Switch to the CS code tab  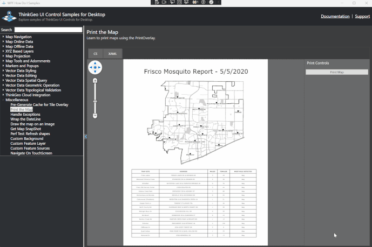pos(96,54)
